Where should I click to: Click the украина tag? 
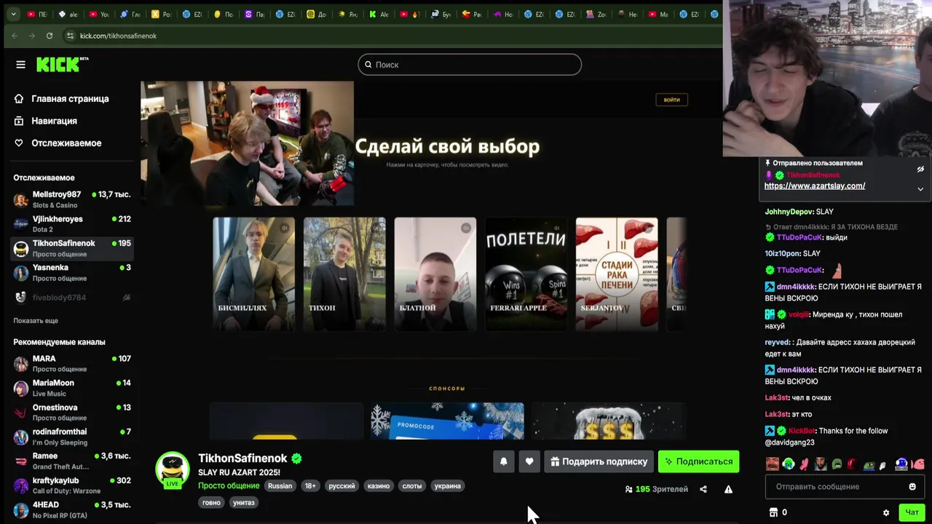(448, 485)
